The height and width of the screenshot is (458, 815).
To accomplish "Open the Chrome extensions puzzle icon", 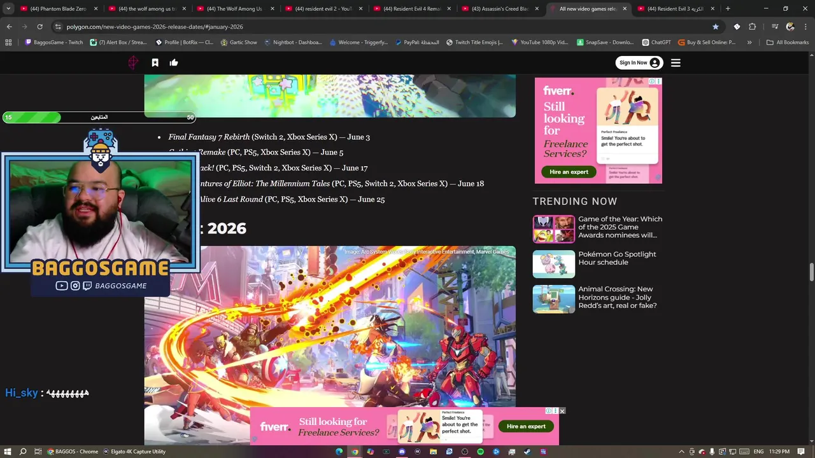I will coord(752,27).
